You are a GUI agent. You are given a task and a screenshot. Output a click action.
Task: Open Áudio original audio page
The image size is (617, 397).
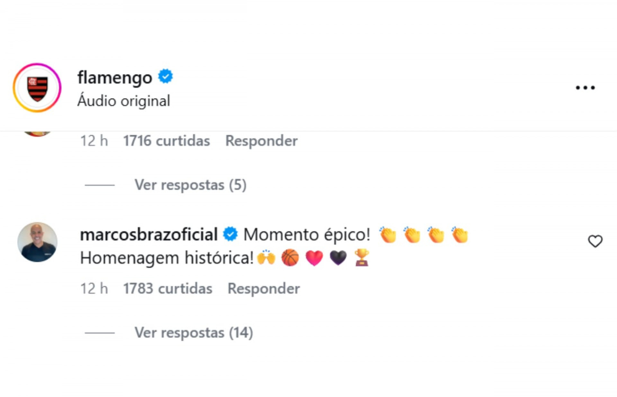123,100
